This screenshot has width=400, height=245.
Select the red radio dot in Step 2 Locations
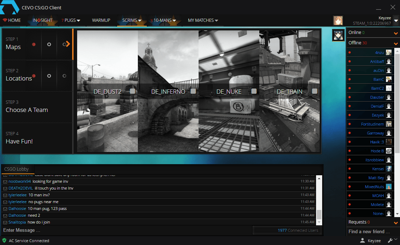click(x=34, y=76)
